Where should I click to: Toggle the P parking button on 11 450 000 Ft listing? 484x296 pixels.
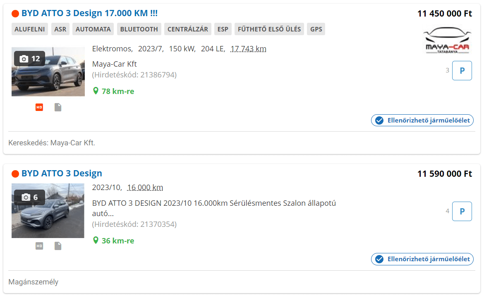[462, 70]
